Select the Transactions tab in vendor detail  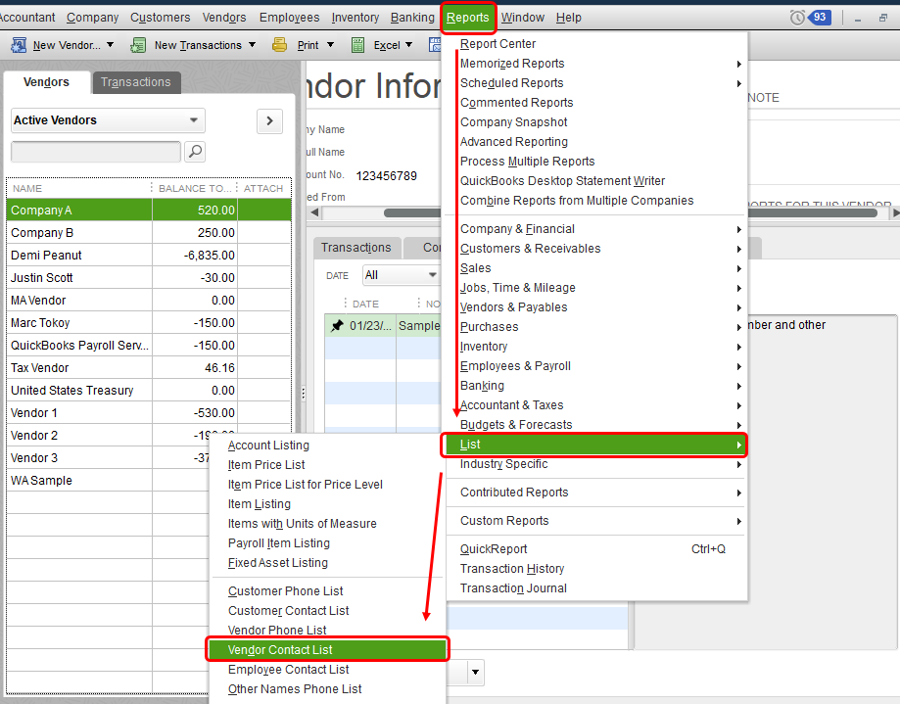(355, 248)
